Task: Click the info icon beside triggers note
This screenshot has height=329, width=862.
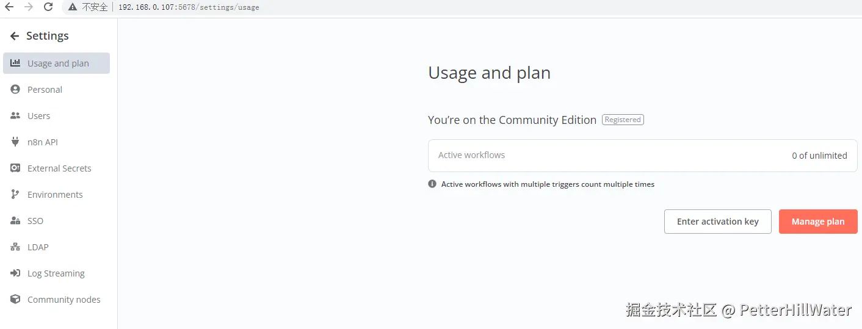Action: click(432, 184)
